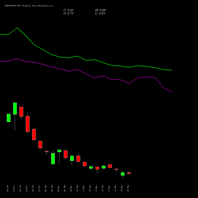198x198 pixels.
Task: Click the 20 Feb date label
Action: pyautogui.click(x=8, y=188)
